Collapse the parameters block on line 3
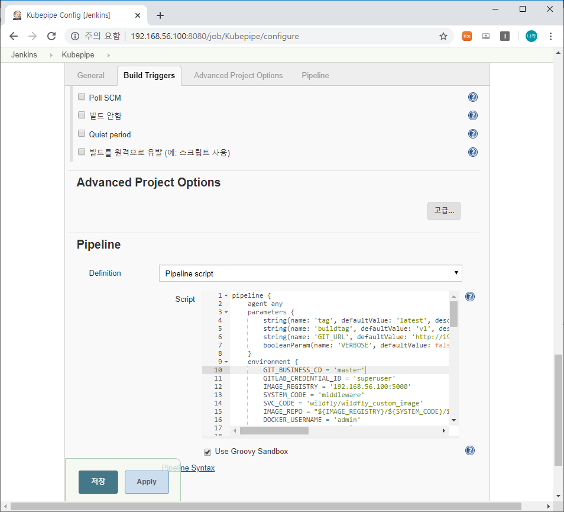The image size is (564, 512). click(226, 312)
